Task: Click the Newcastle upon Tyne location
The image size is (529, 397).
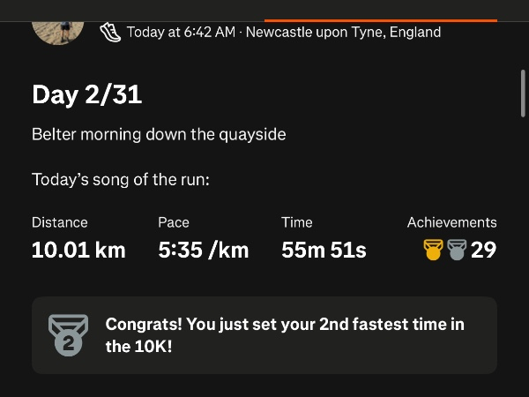Action: (x=343, y=33)
